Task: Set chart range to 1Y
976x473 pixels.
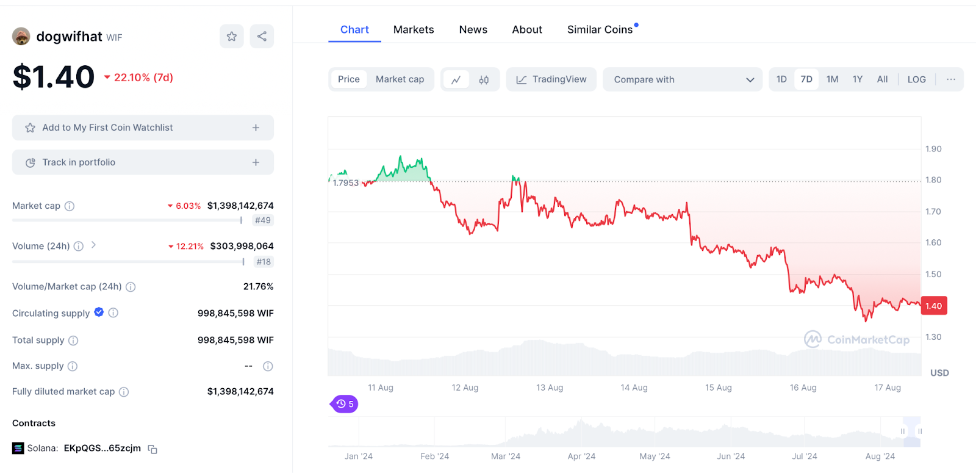Action: 858,79
